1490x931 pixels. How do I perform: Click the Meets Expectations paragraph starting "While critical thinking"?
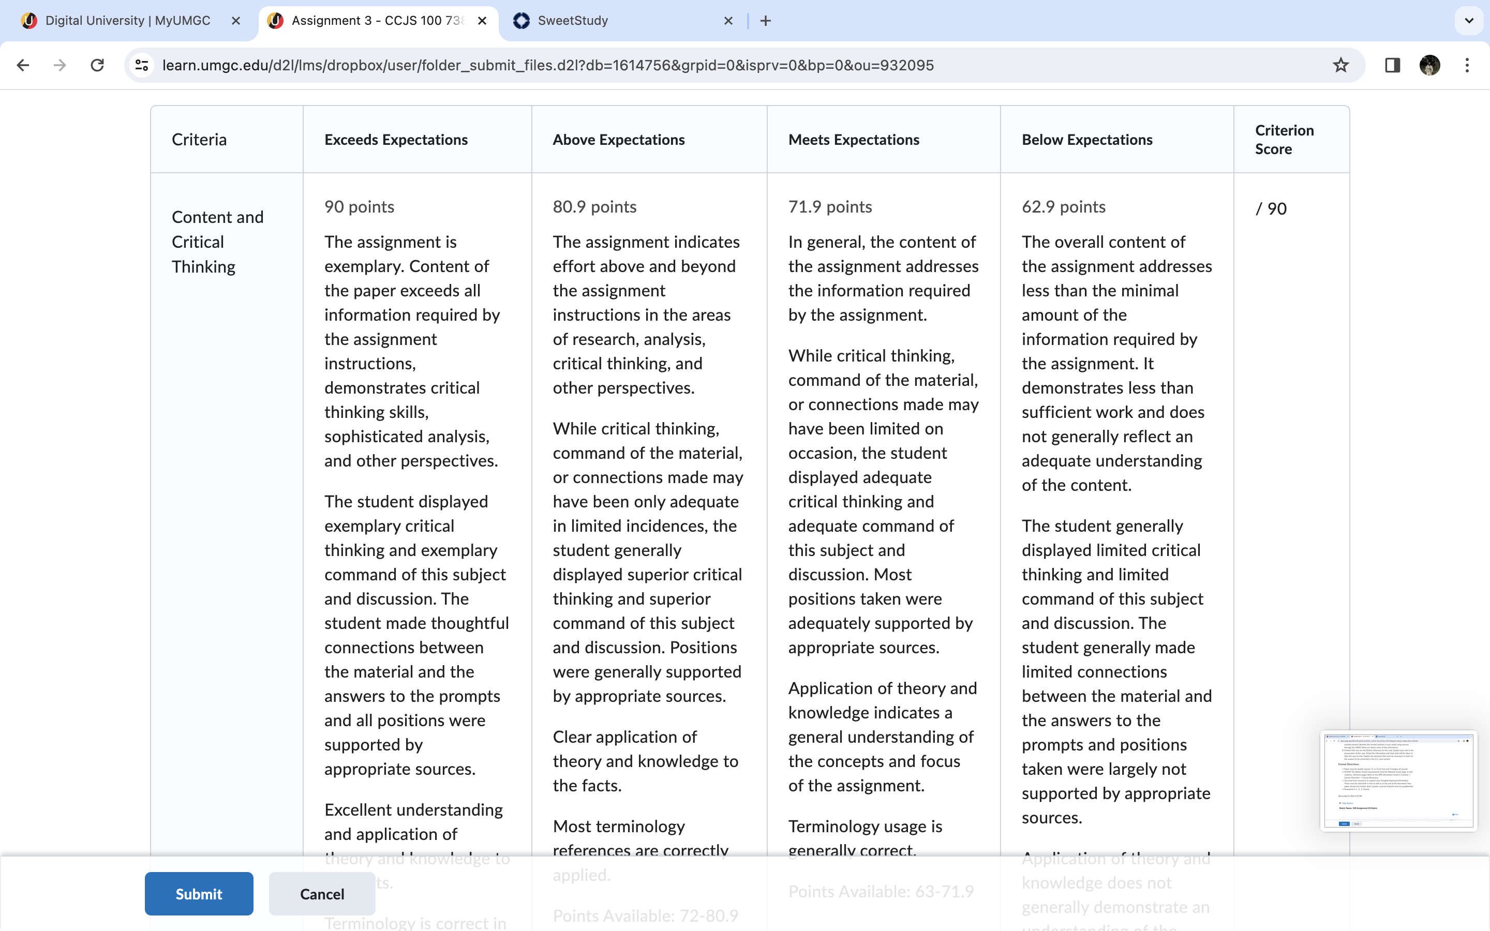click(x=883, y=501)
